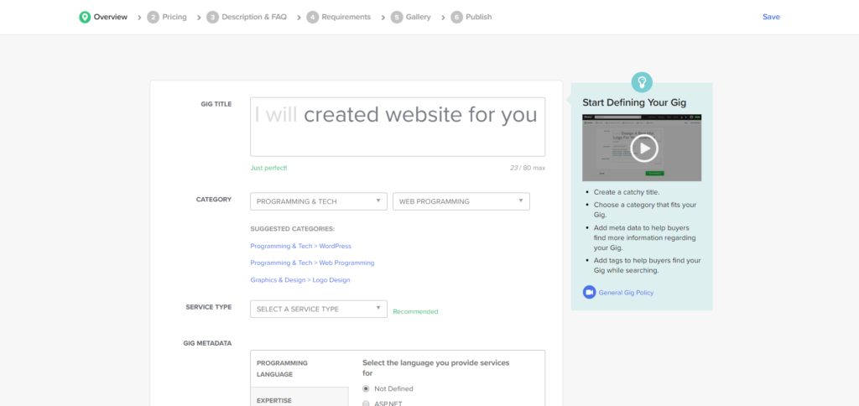Click the Save link

pos(771,17)
